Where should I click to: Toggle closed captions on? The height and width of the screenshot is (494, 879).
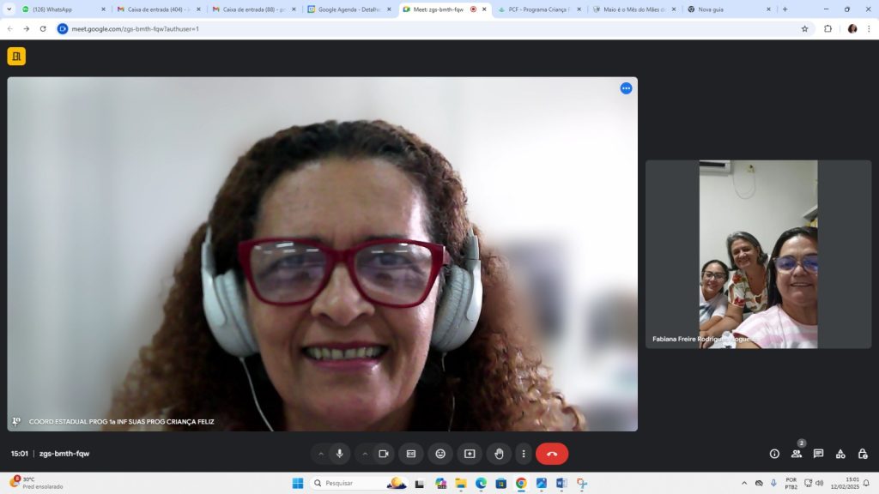point(411,454)
